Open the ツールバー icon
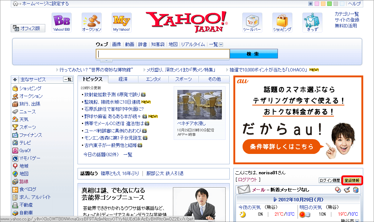The width and height of the screenshot is (374, 222). (252, 22)
